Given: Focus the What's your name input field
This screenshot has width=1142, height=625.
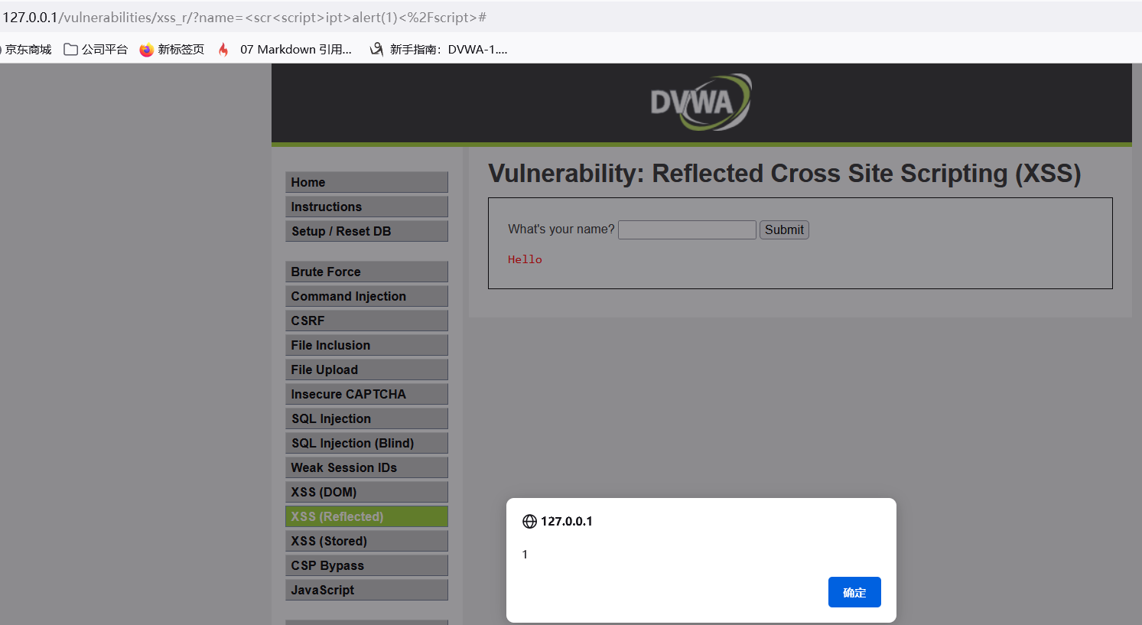Looking at the screenshot, I should coord(687,229).
